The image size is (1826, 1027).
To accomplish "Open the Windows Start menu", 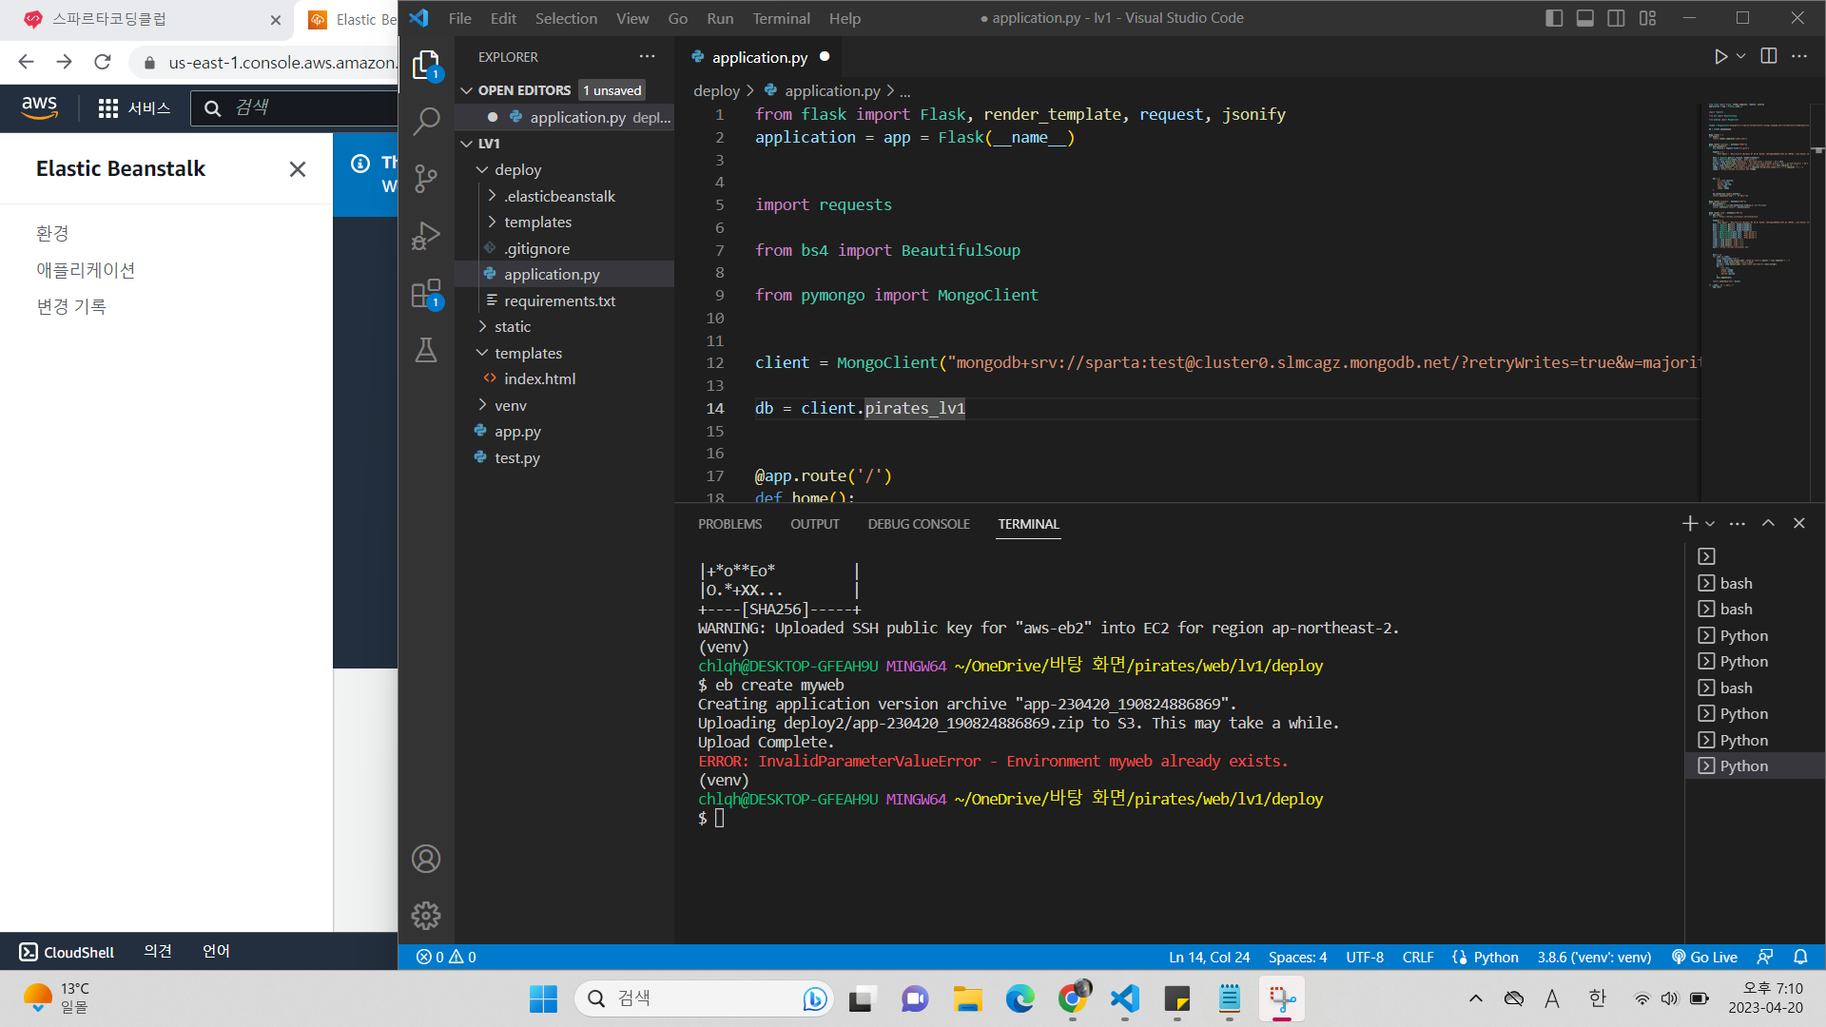I will 543,998.
